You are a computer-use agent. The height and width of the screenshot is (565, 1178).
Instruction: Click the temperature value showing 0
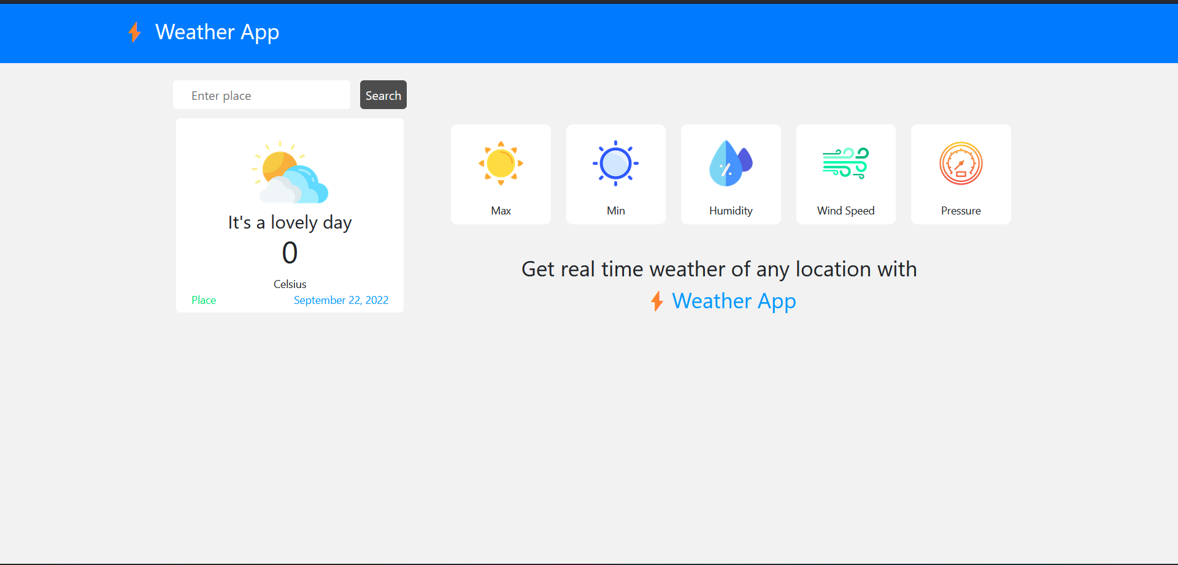coord(290,252)
